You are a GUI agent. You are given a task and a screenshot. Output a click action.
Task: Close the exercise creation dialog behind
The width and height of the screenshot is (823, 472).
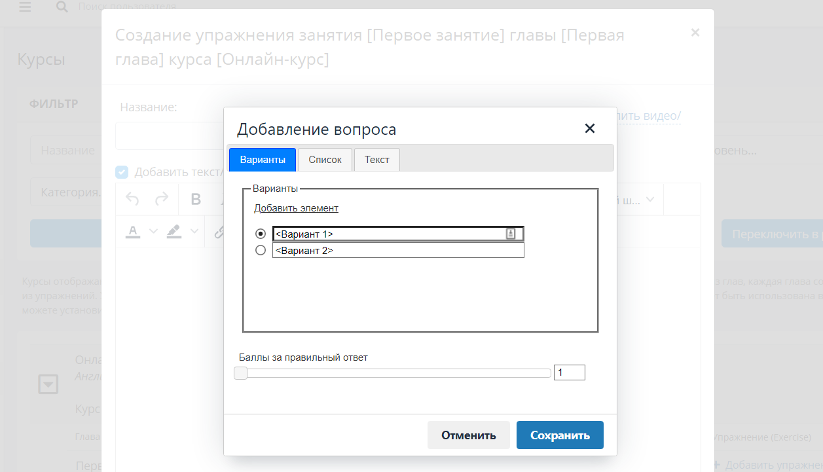click(x=695, y=32)
